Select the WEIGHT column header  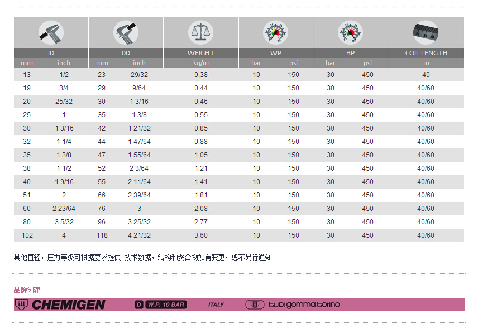pos(200,53)
